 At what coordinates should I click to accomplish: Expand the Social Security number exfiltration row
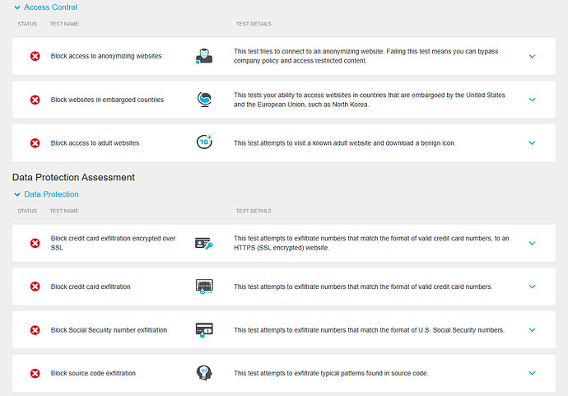point(532,329)
